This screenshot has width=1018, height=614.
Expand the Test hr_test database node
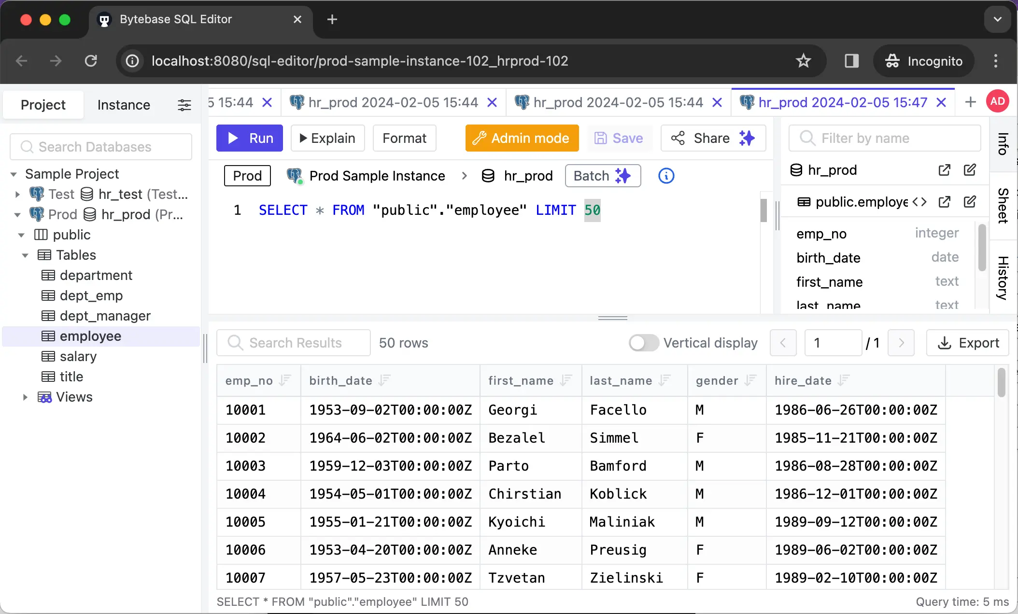tap(17, 194)
